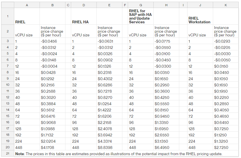The image size is (241, 158).
Task: Click the cell with -$0.0456
Action: (52, 41)
